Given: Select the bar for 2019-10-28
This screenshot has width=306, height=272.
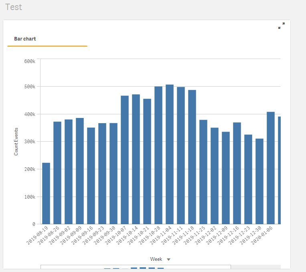Looking at the screenshot, I should (x=158, y=155).
